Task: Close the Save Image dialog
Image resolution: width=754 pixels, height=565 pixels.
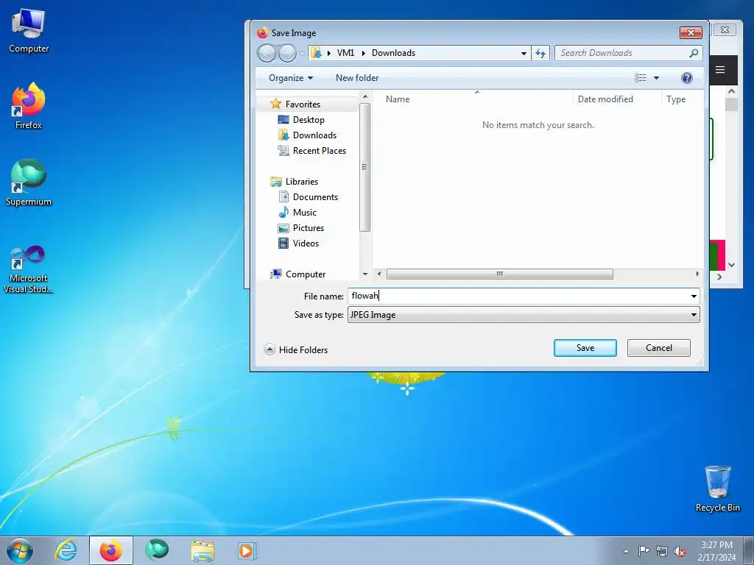Action: 691,32
